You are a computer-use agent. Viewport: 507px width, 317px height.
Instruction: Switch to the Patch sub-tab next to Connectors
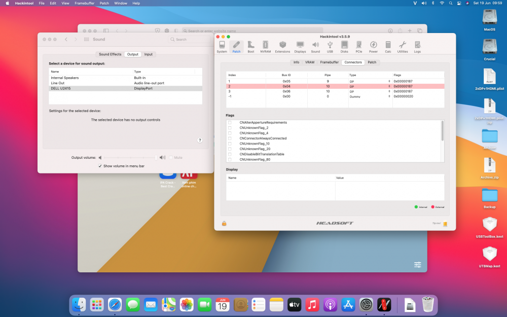point(372,62)
